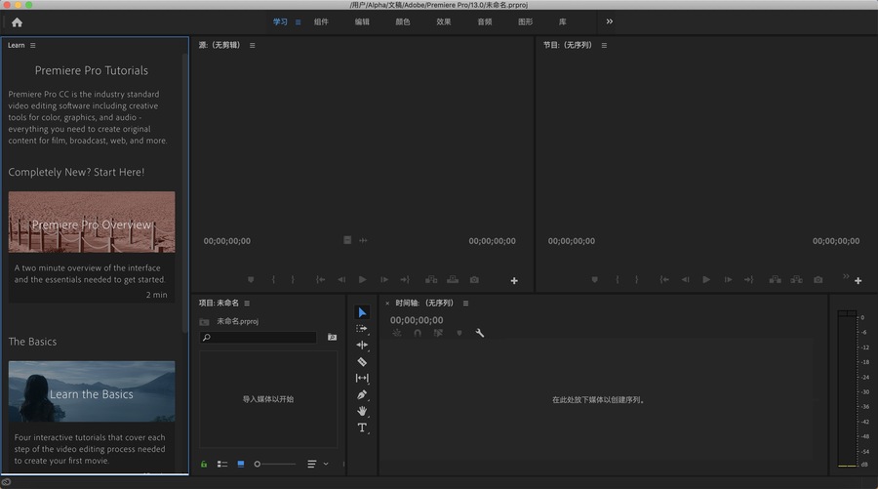This screenshot has width=878, height=489.
Task: Mark Out point in Source monitor
Action: coord(293,279)
